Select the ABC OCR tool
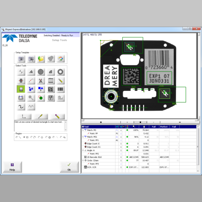Viewport: 202px width, 202px height. (x=50, y=98)
